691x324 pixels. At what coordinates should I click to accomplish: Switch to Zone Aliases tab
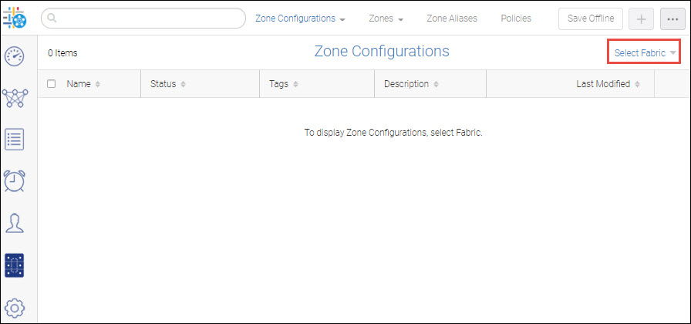[x=452, y=19]
